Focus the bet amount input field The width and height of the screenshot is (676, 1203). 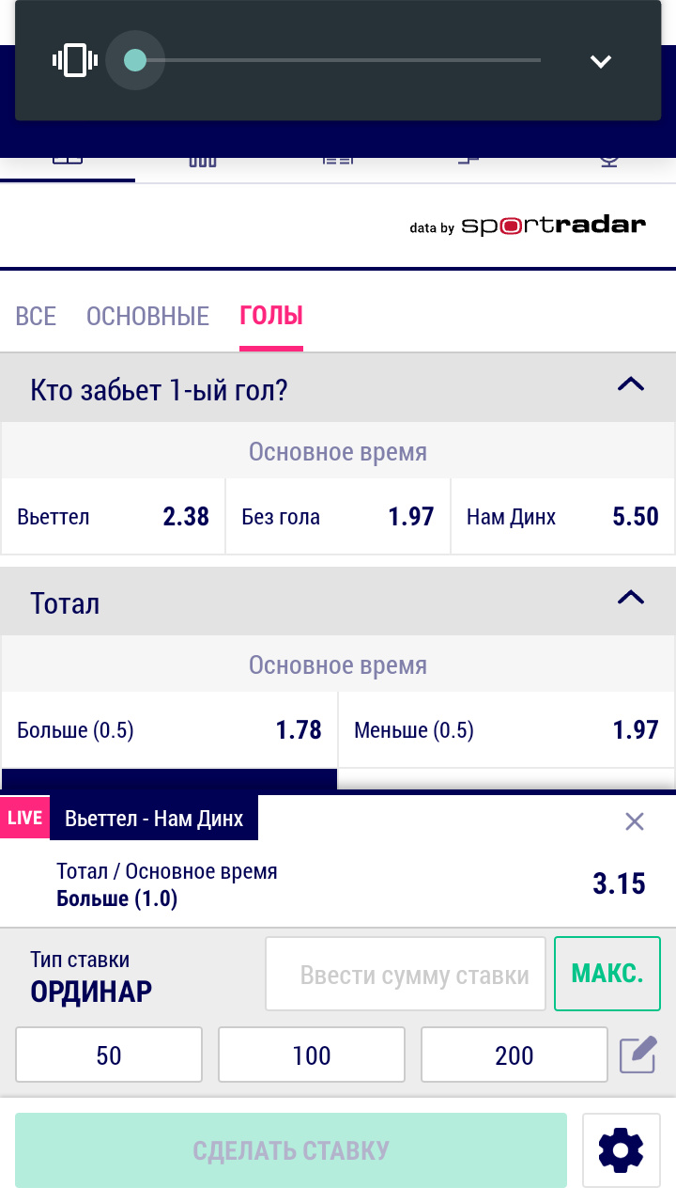[x=406, y=975]
